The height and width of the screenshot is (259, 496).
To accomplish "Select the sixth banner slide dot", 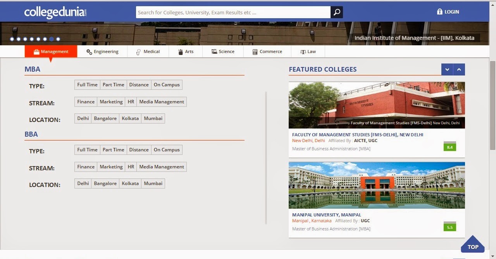I will 45,39.
